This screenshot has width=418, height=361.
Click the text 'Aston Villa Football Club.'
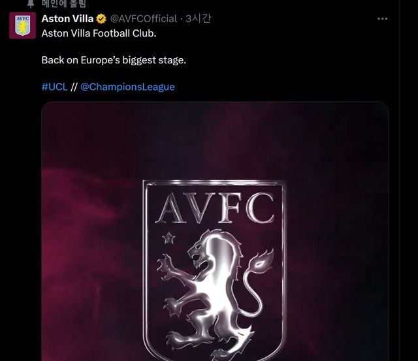[99, 32]
